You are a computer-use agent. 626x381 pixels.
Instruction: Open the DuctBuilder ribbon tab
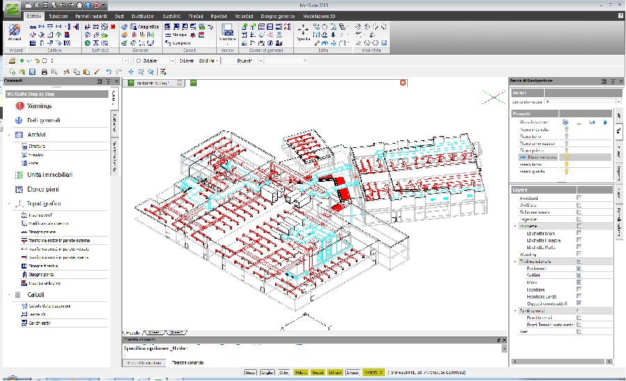click(143, 17)
